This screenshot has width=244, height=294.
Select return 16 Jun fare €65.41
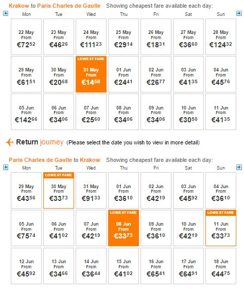point(156,266)
